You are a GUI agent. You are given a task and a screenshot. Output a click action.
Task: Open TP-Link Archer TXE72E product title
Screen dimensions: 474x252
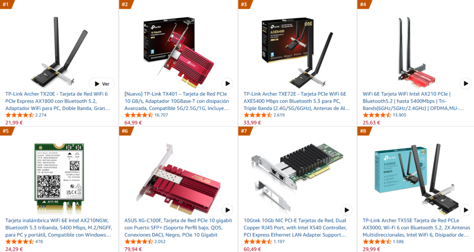[297, 101]
